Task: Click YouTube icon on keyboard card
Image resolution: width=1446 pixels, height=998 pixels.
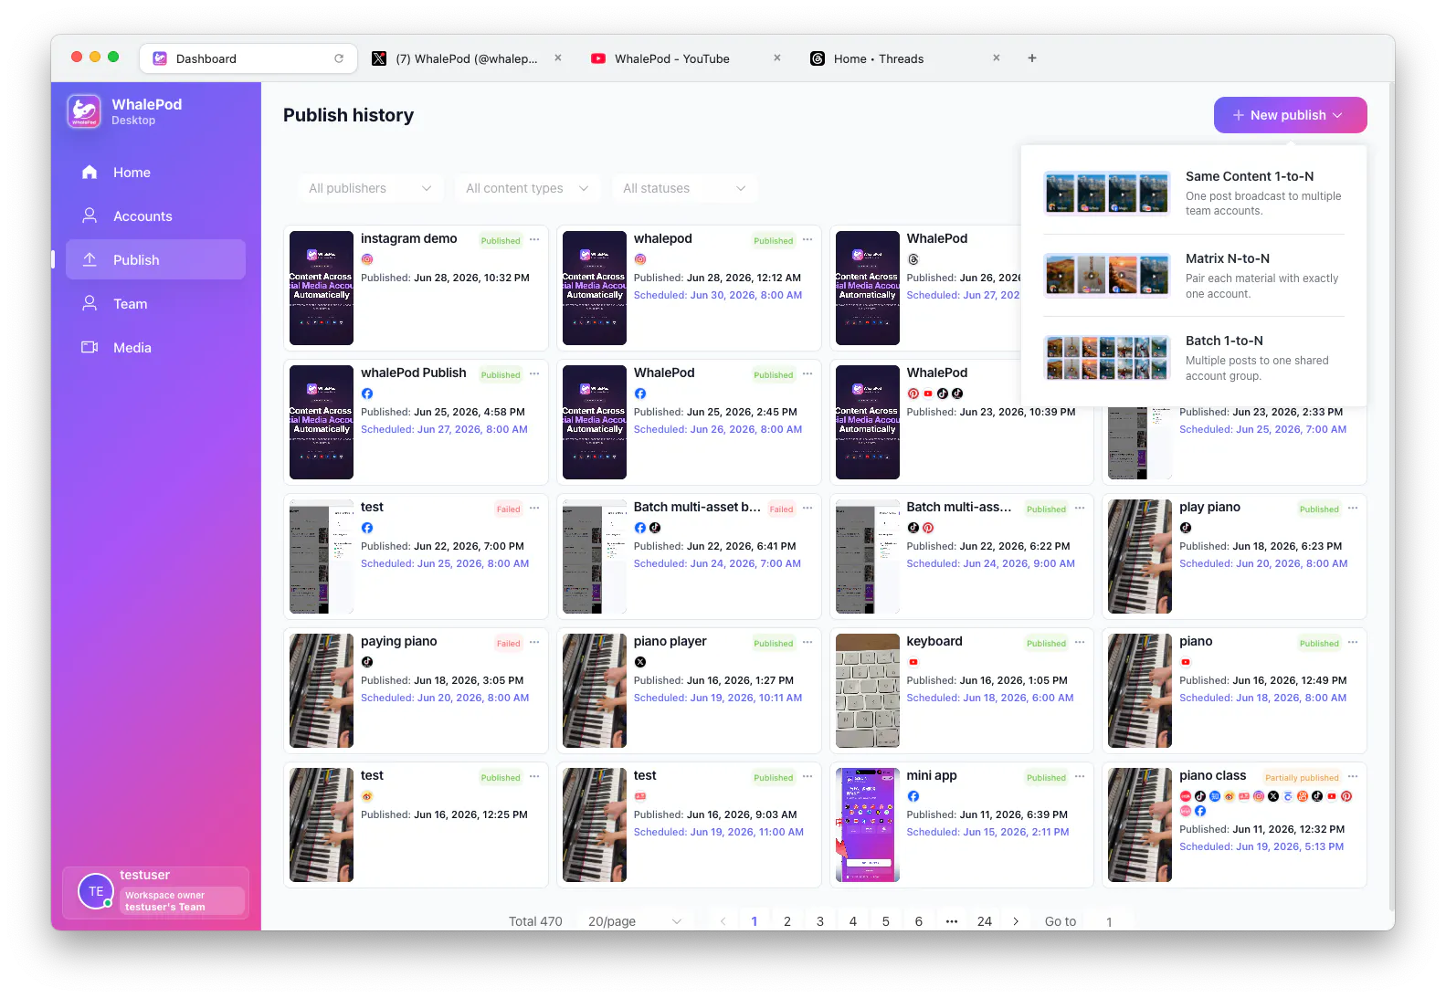Action: [913, 662]
